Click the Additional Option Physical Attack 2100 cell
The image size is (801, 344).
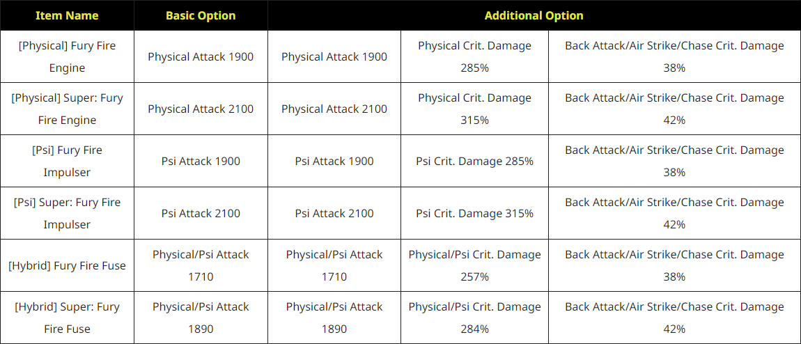click(334, 109)
